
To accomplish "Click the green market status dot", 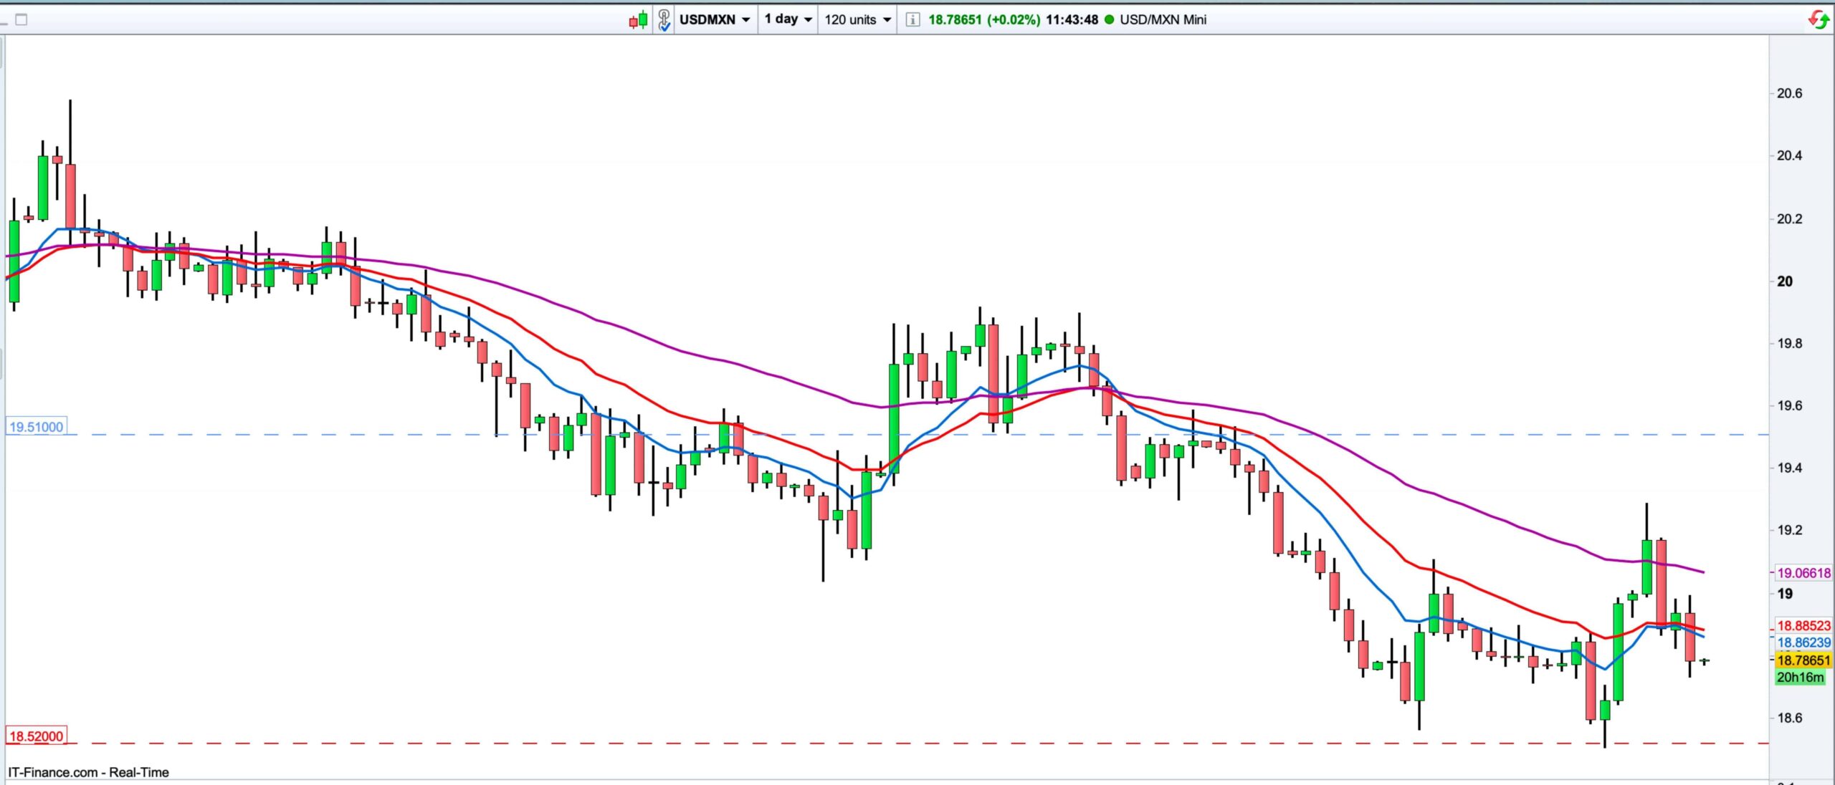I will point(1109,19).
